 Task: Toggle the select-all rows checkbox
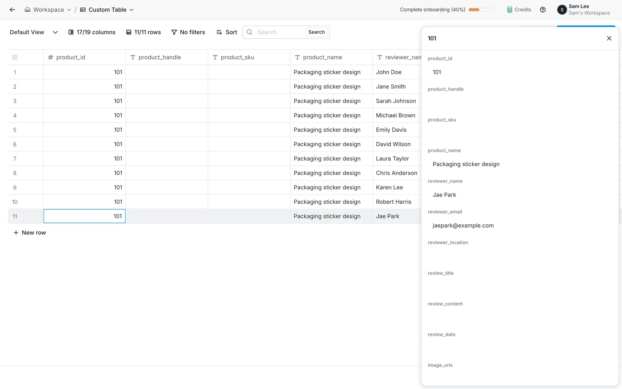[15, 57]
